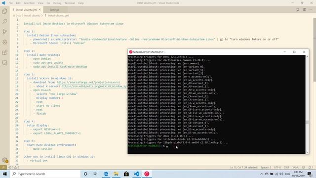Viewport: 316px width, 178px height.
Task: Change language mode via YAML status item
Action: point(295,167)
